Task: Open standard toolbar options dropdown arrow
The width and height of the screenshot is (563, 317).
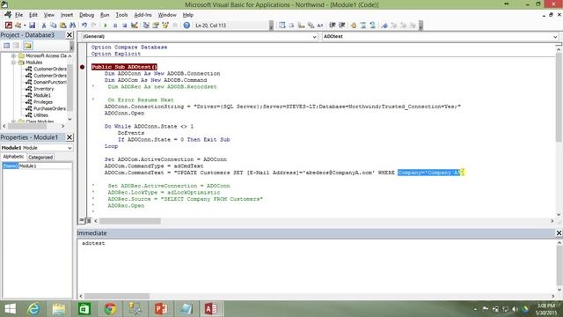Action: pyautogui.click(x=271, y=26)
